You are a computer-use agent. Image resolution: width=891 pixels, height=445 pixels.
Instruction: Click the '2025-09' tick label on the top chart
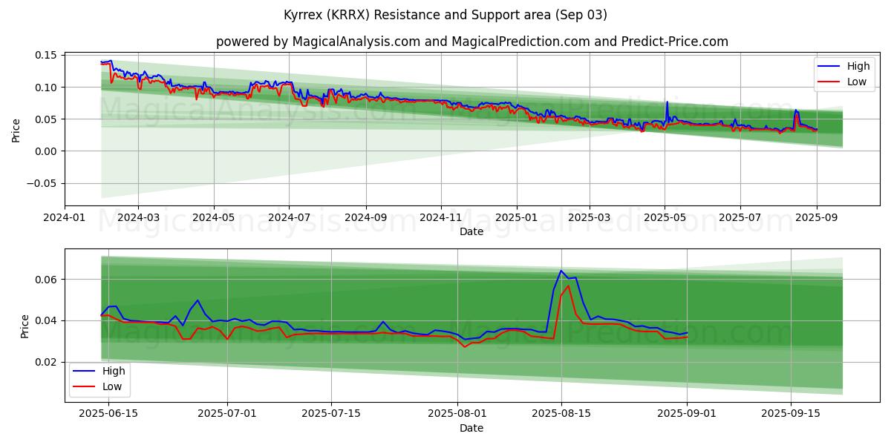click(817, 217)
